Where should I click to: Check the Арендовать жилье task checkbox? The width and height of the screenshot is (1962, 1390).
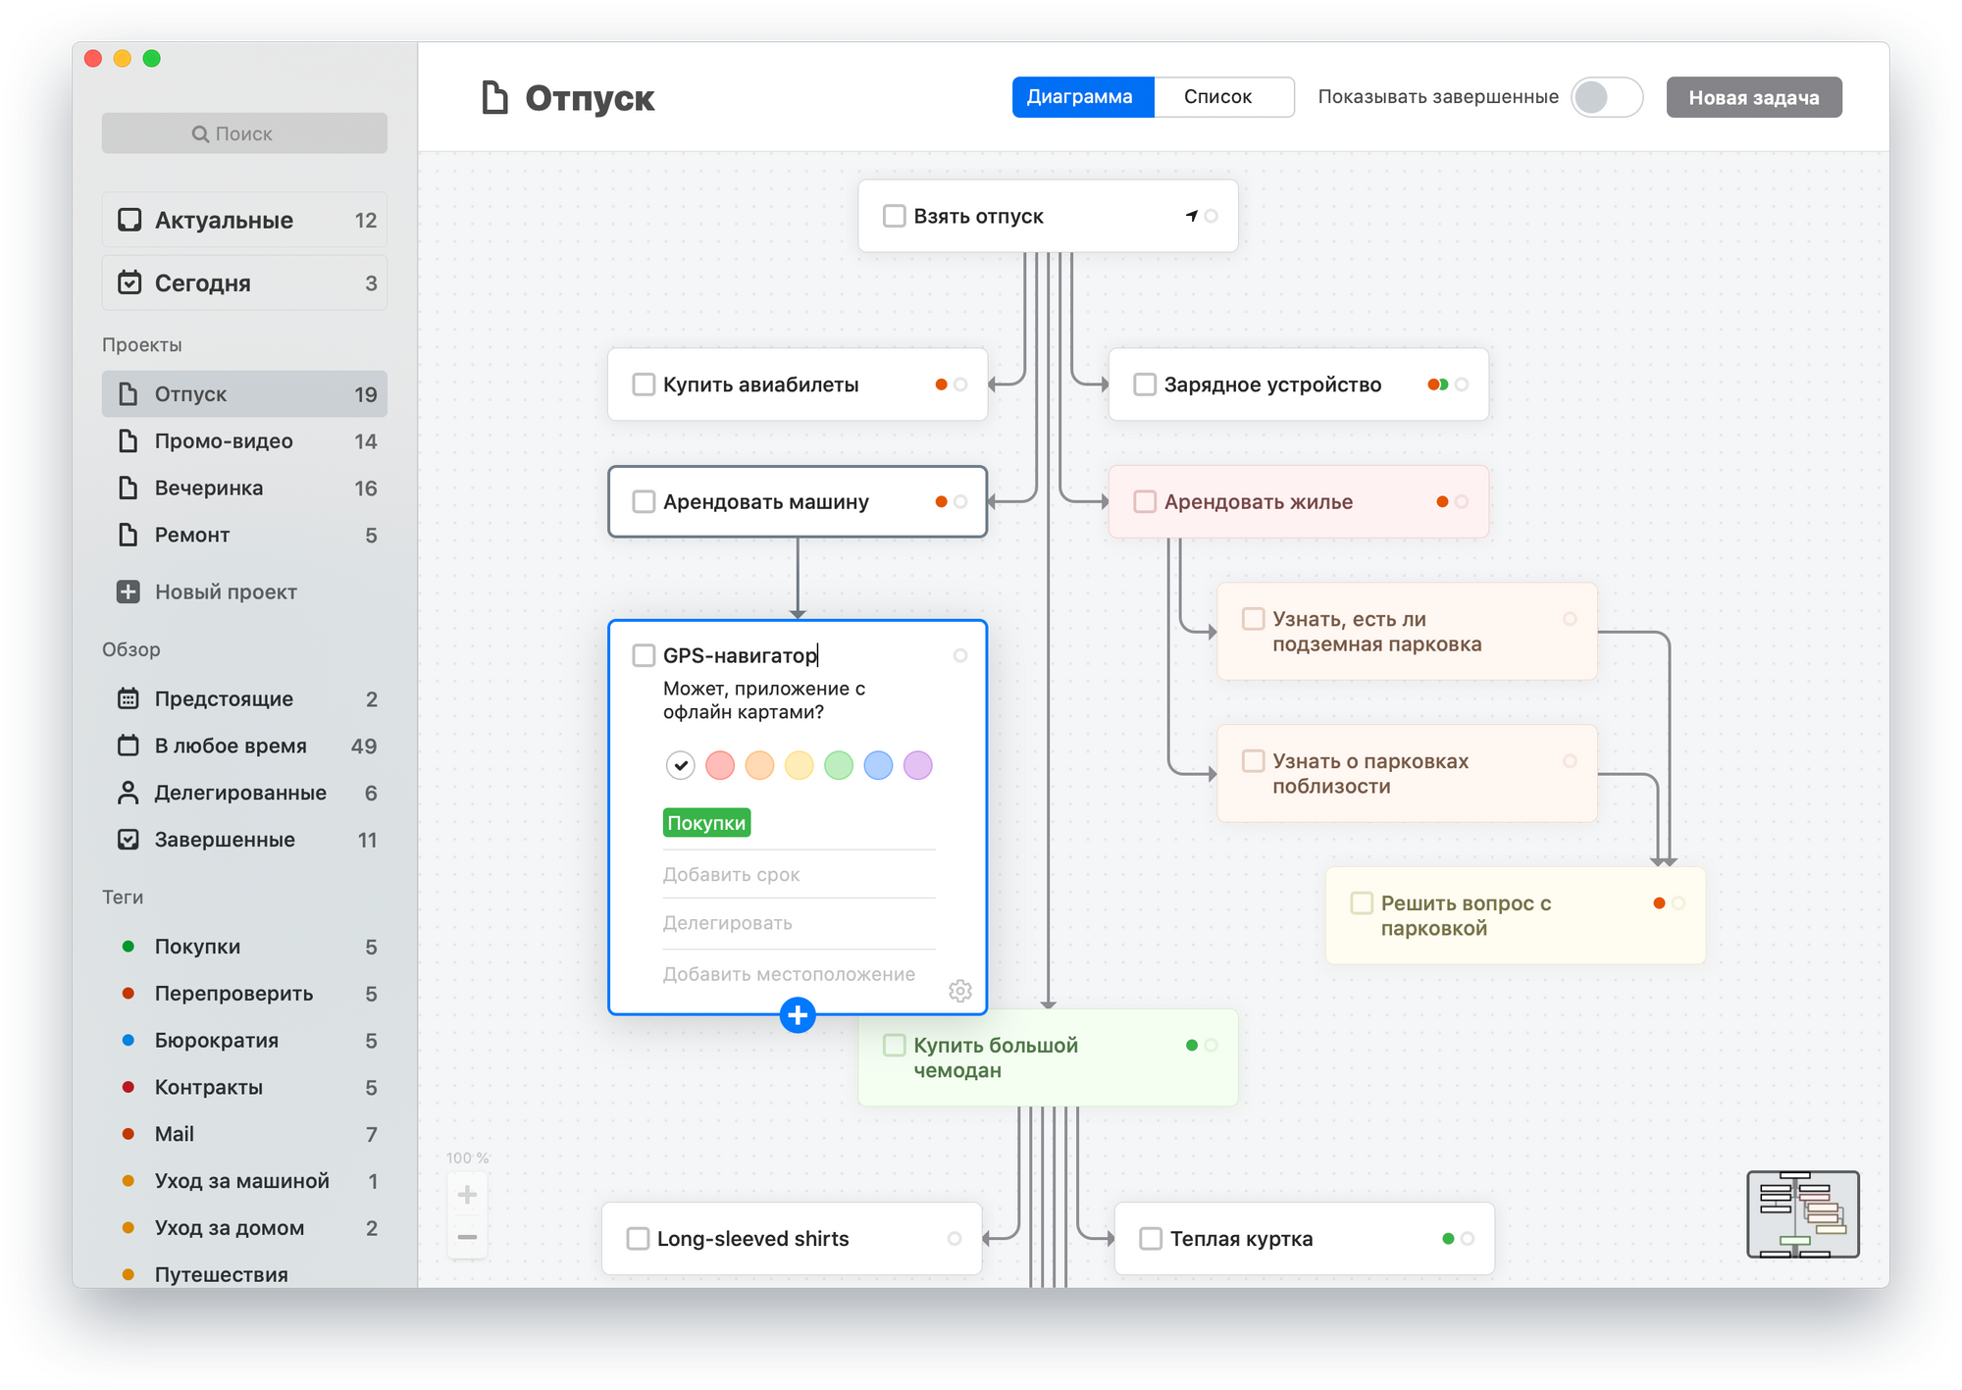pos(1145,501)
